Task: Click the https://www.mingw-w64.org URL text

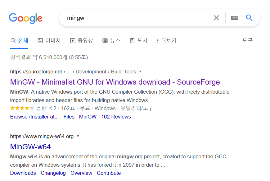Action: click(42, 136)
